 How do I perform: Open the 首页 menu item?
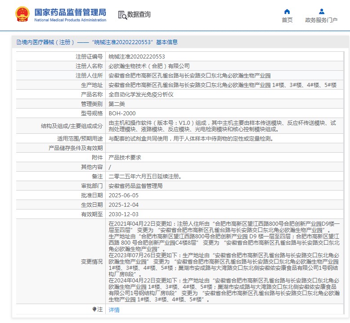(x=287, y=20)
